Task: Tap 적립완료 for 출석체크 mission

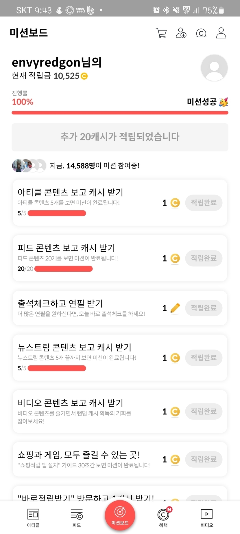Action: 204,308
